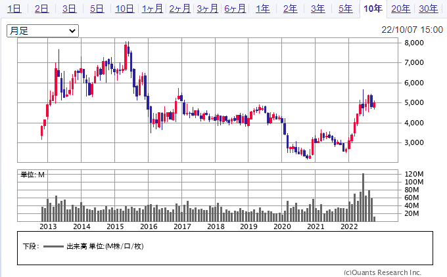Viewport: 447px width, 277px height.
Task: View the 5年 chart range
Action: tap(346, 9)
